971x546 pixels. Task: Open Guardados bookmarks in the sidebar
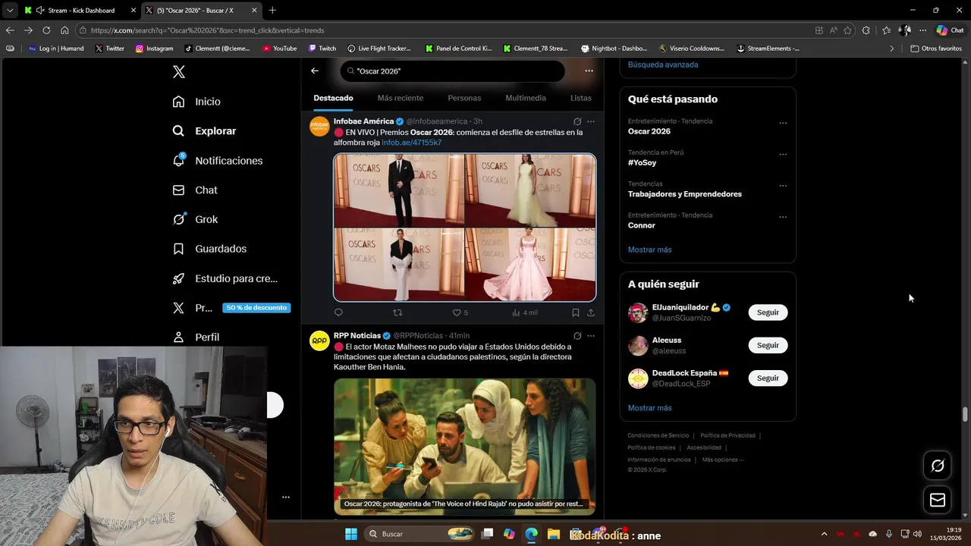tap(209, 249)
